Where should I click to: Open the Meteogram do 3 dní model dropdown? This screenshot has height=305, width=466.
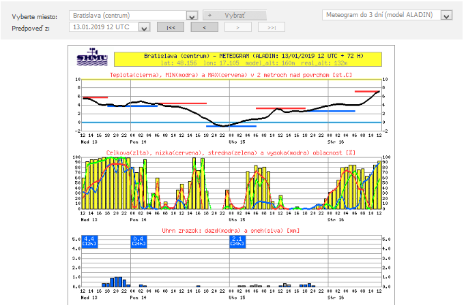point(388,15)
